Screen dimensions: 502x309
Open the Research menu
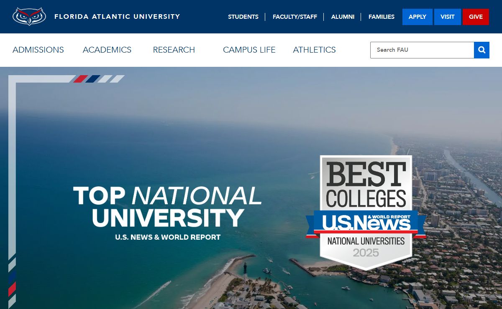click(174, 50)
